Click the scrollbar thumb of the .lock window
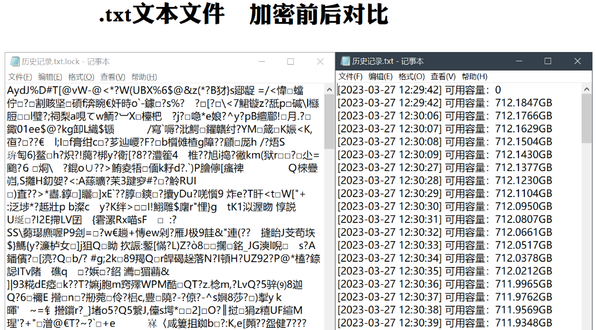This screenshot has height=330, width=596. 328,121
